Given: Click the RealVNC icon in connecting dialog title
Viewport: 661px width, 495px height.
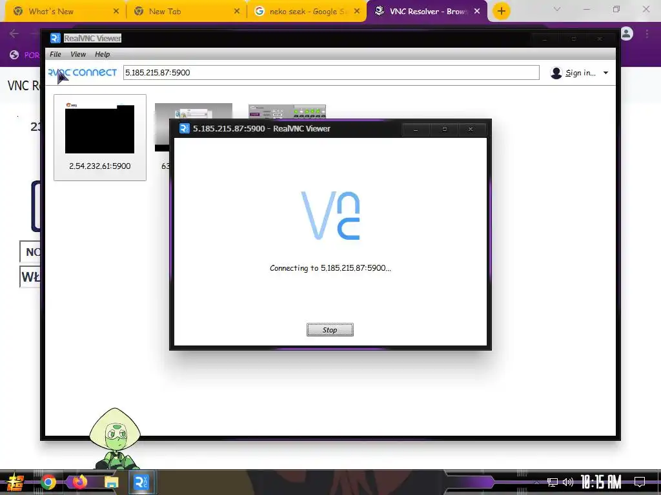Looking at the screenshot, I should point(184,128).
